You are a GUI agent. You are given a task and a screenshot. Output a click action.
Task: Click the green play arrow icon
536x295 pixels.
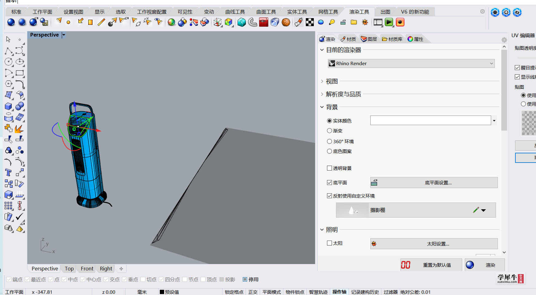point(389,22)
